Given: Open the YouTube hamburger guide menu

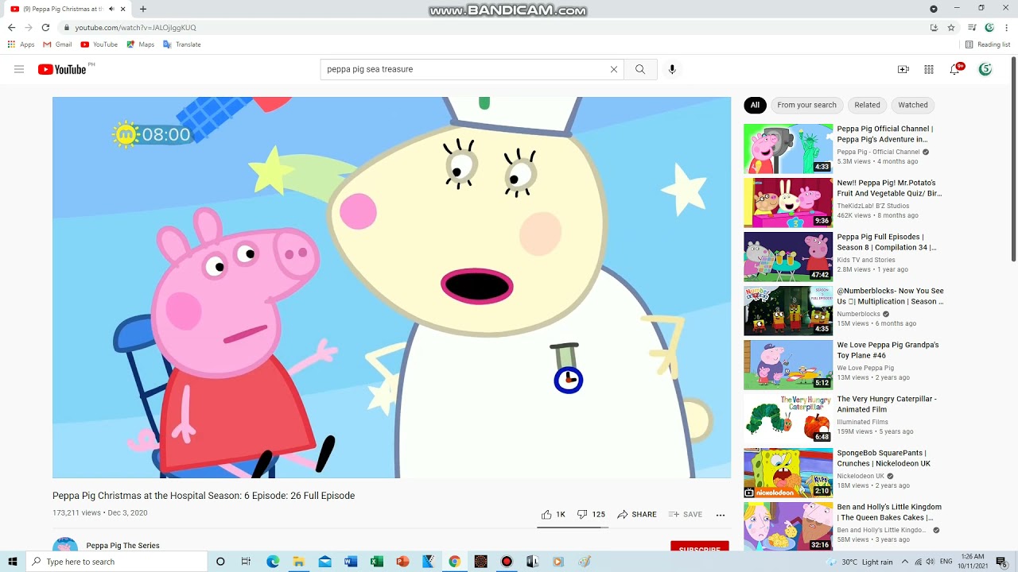Looking at the screenshot, I should [19, 69].
